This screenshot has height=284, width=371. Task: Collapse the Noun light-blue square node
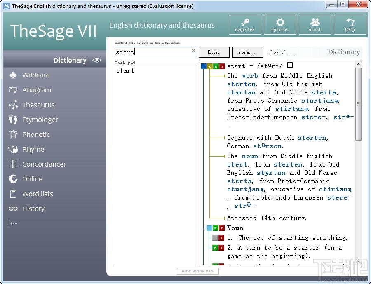(x=209, y=228)
